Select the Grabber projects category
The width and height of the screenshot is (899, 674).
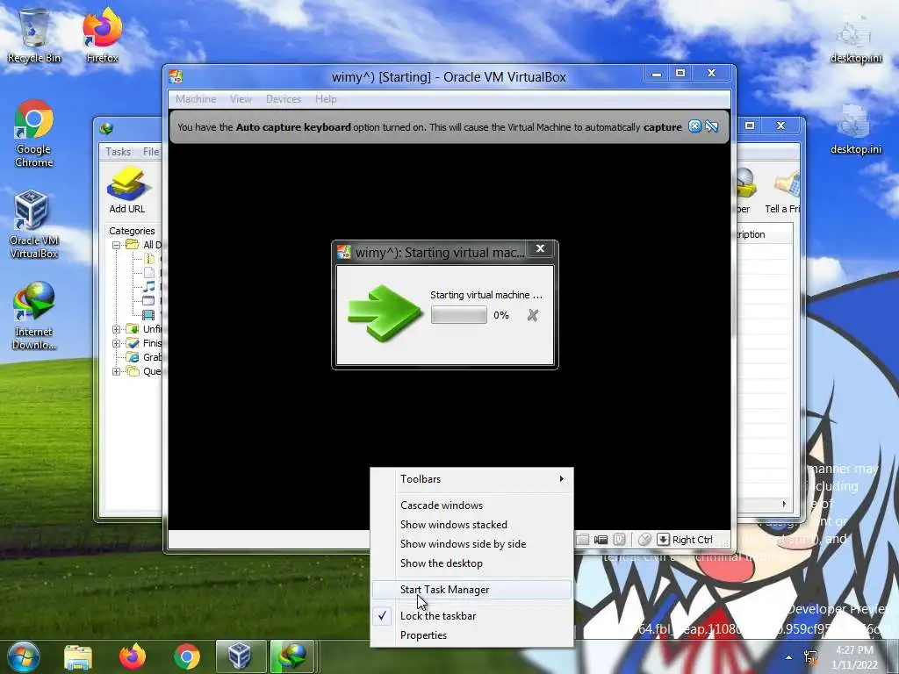143,357
